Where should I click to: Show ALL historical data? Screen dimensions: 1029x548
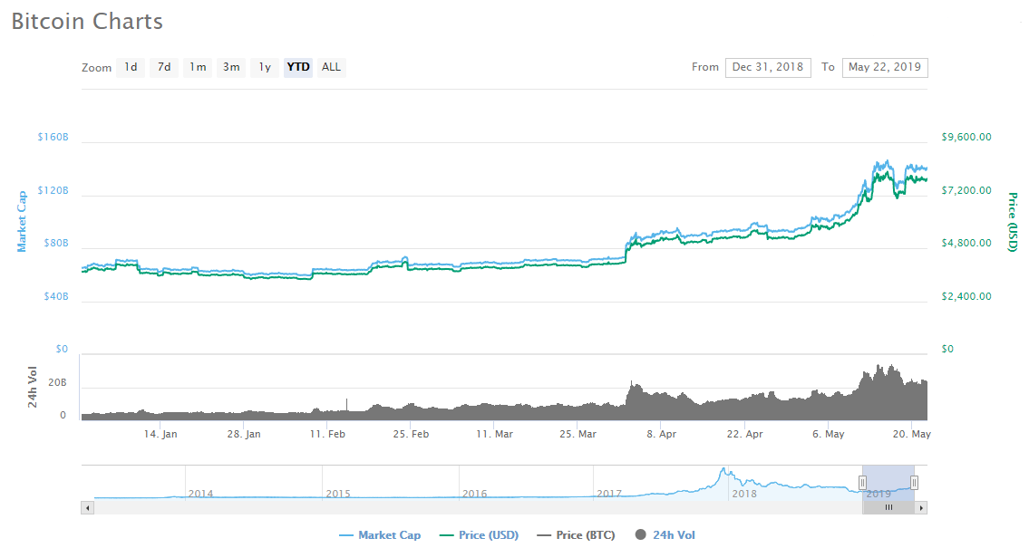click(332, 67)
